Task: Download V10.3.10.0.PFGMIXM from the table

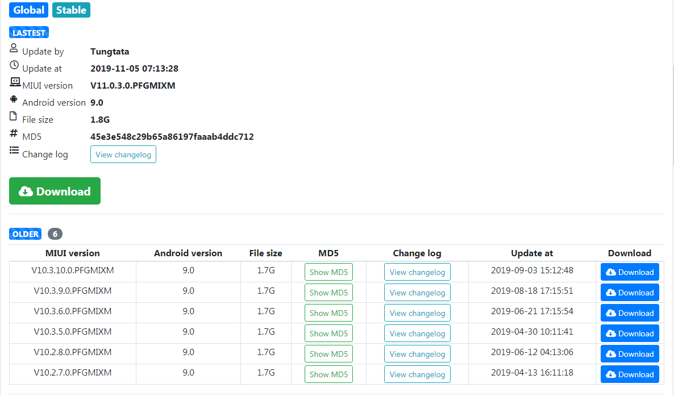Action: [x=630, y=272]
